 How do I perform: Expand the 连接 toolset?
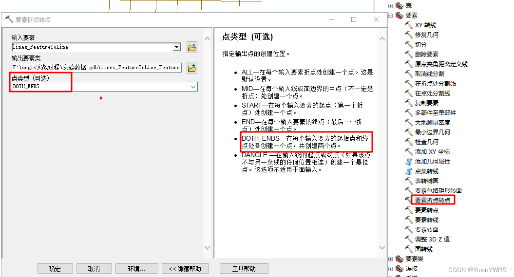click(390, 269)
